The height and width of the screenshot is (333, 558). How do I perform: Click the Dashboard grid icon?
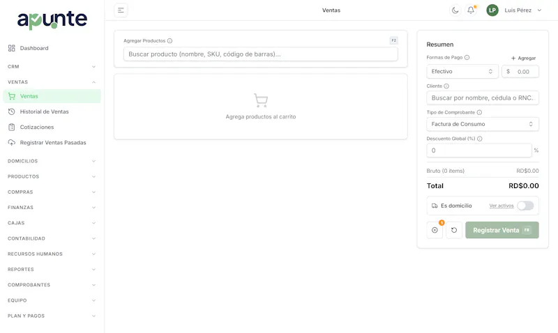[x=12, y=48]
